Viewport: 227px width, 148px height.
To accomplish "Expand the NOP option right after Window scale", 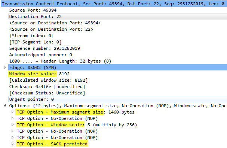I will (x=13, y=131).
